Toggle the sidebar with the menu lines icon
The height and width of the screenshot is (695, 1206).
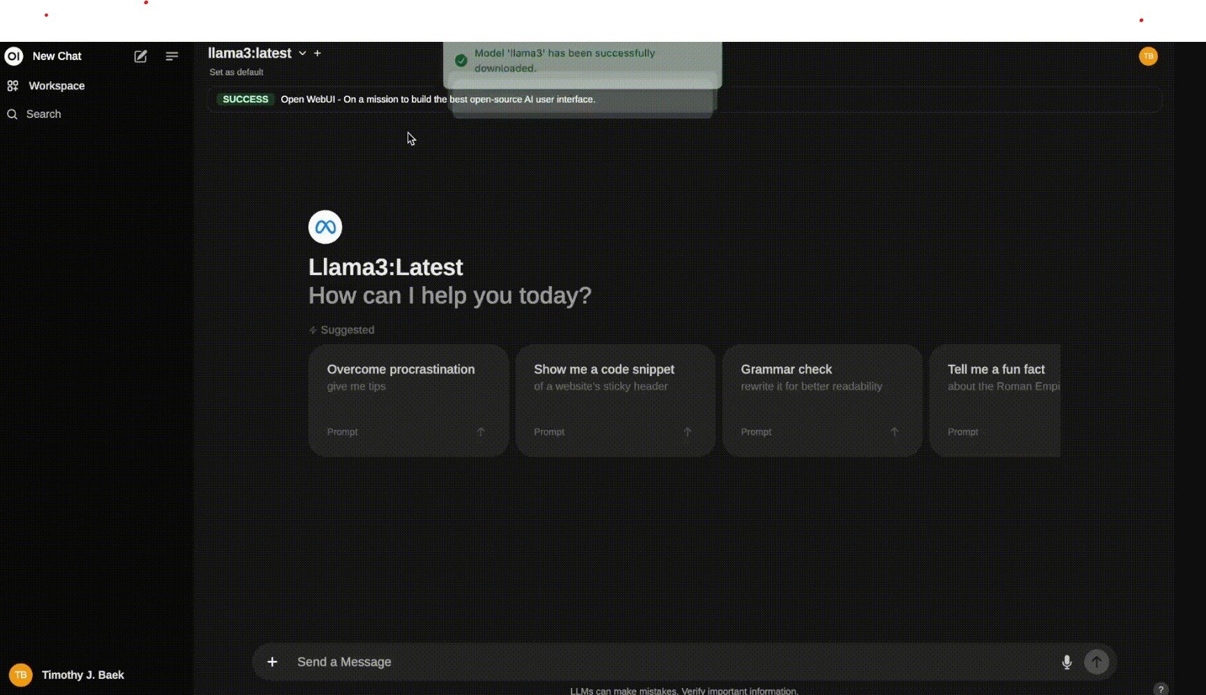click(172, 57)
